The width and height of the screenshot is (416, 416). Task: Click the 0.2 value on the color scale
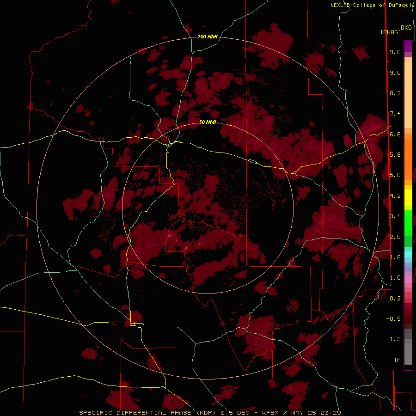click(x=395, y=299)
